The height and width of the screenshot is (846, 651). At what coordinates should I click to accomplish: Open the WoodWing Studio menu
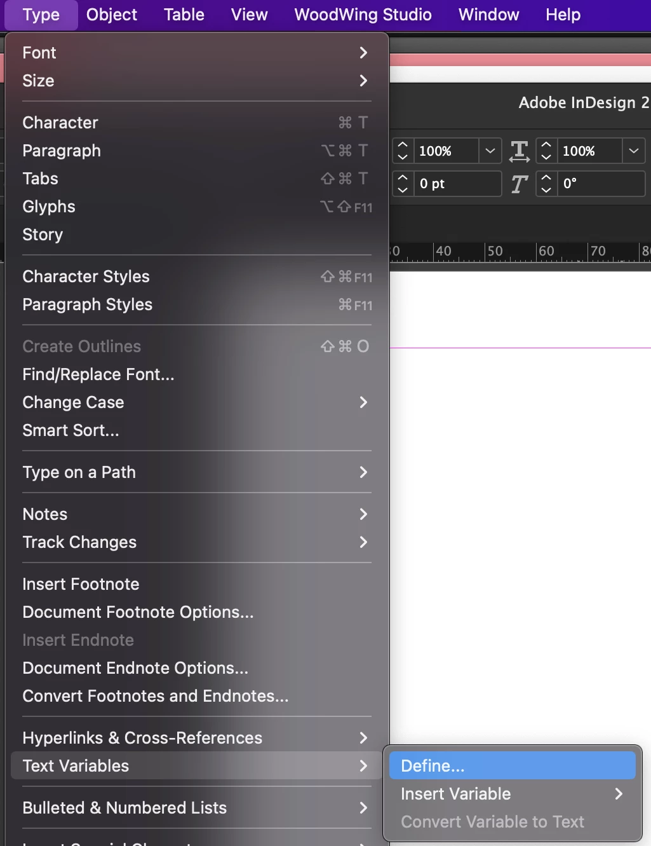point(363,15)
